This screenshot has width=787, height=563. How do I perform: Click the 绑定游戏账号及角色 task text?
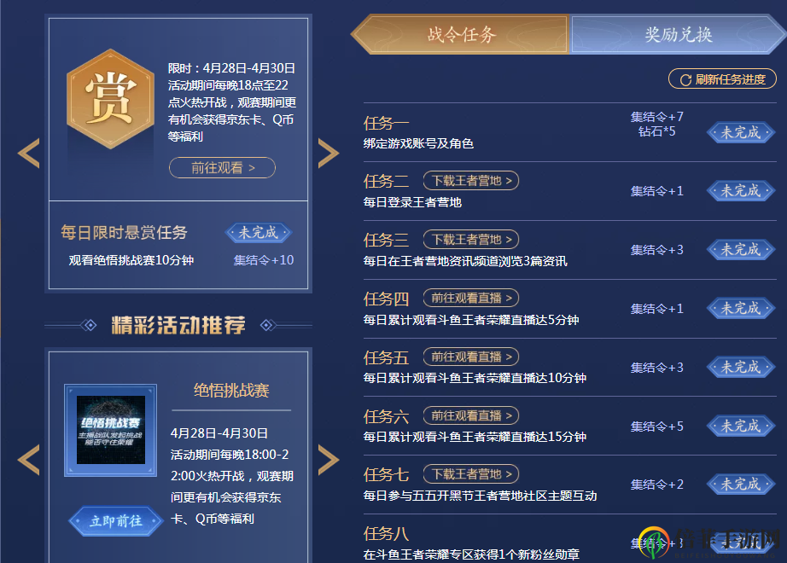pos(418,143)
